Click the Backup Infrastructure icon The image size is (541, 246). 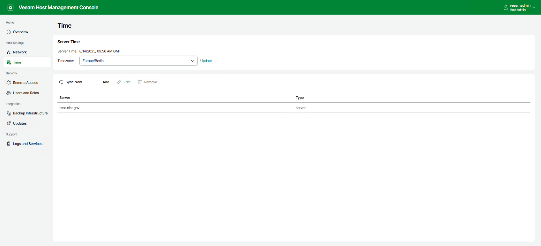click(x=9, y=113)
